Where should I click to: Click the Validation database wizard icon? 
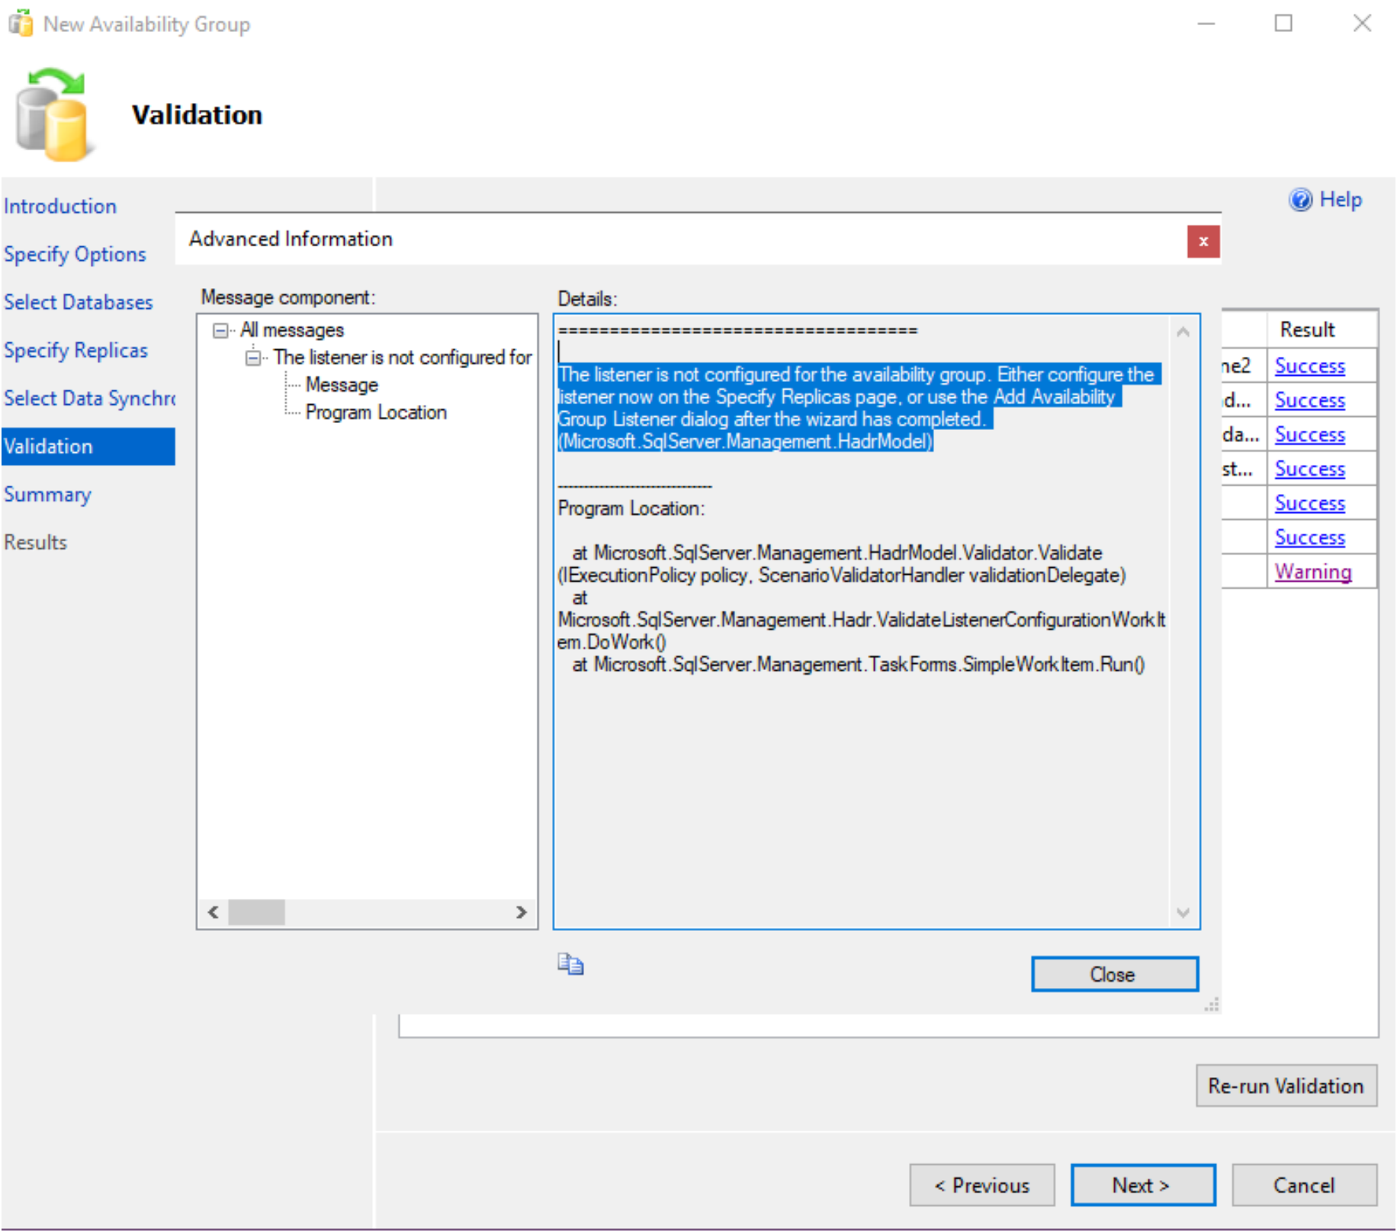tap(53, 116)
